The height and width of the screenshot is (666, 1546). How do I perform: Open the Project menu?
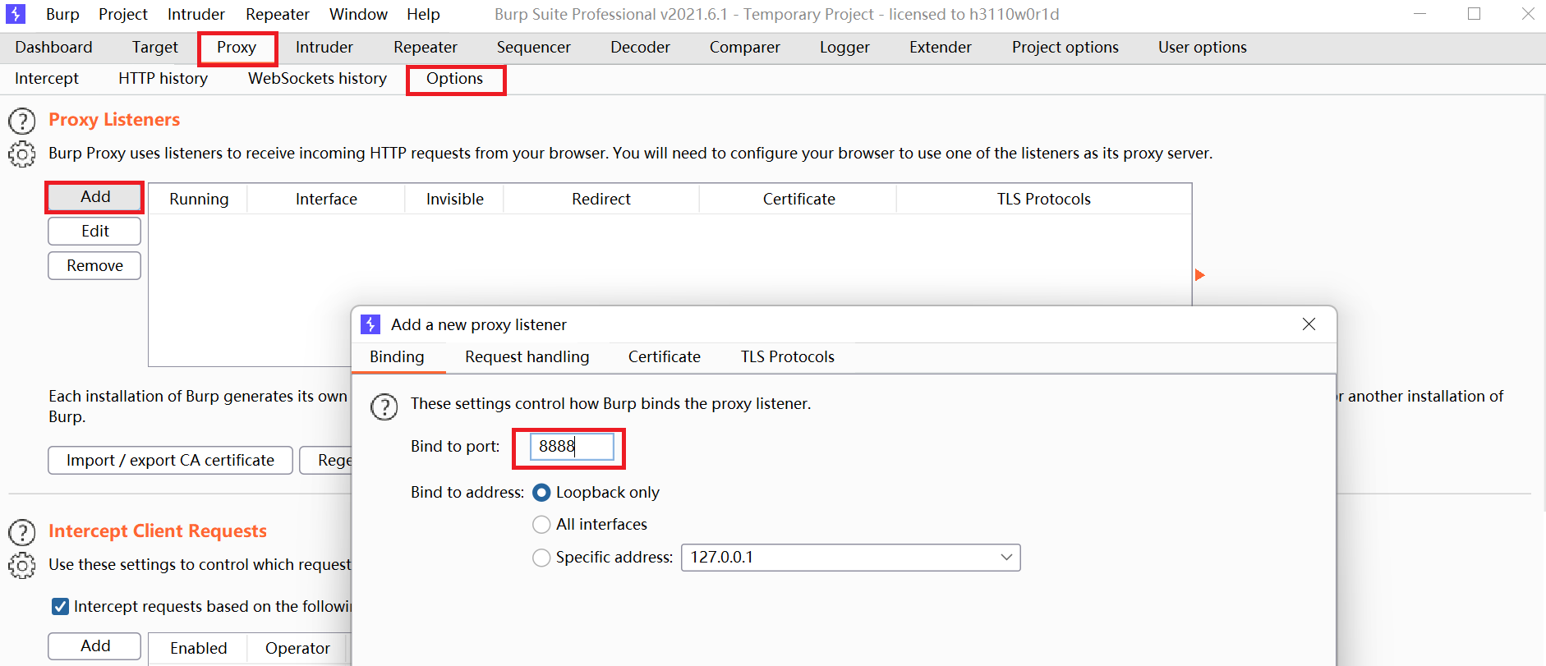coord(123,14)
